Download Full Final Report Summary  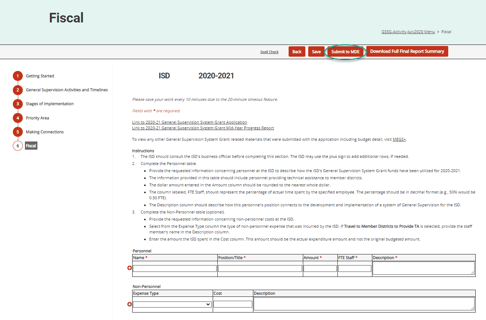(x=407, y=51)
